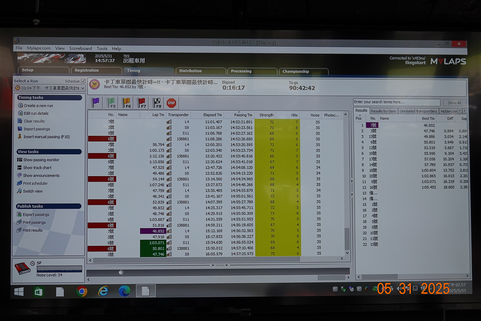The image size is (481, 321).
Task: Click the noise level signal bar
Action: click(x=59, y=269)
